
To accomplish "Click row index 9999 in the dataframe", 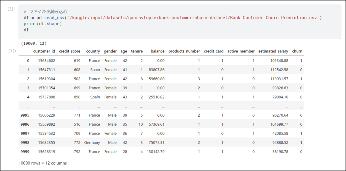I will coord(25,152).
